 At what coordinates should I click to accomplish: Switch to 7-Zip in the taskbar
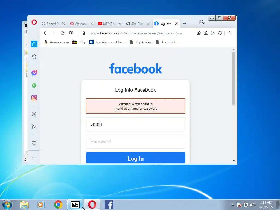tap(75, 205)
